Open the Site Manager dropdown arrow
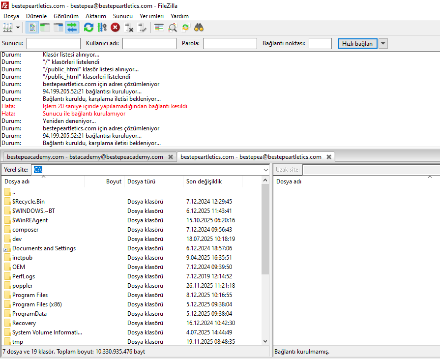 18,28
